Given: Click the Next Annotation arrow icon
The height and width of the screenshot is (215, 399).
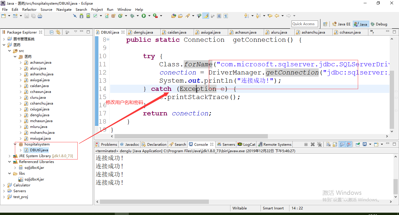Looking at the screenshot, I should pos(246,16).
